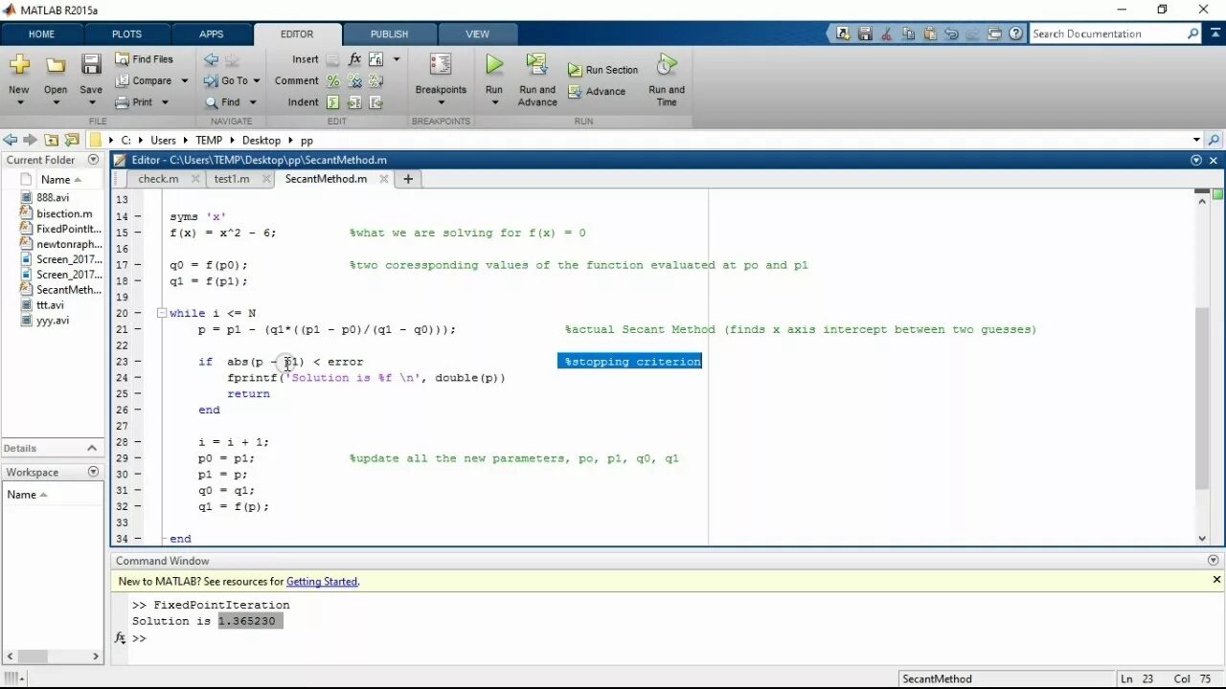This screenshot has height=689, width=1226.
Task: Click the Save floppy disk icon
Action: (x=91, y=65)
